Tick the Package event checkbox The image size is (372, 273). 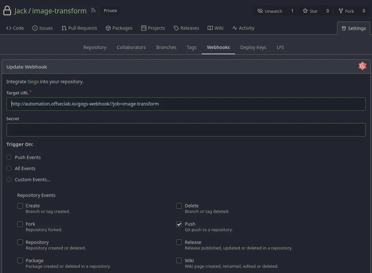(x=20, y=261)
